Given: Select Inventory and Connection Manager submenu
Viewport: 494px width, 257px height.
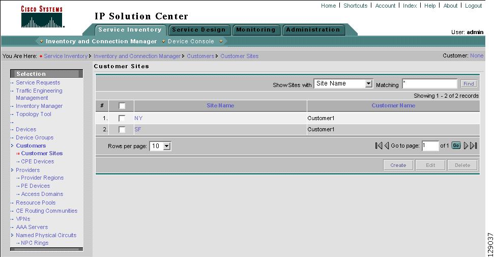Looking at the screenshot, I should pos(101,41).
